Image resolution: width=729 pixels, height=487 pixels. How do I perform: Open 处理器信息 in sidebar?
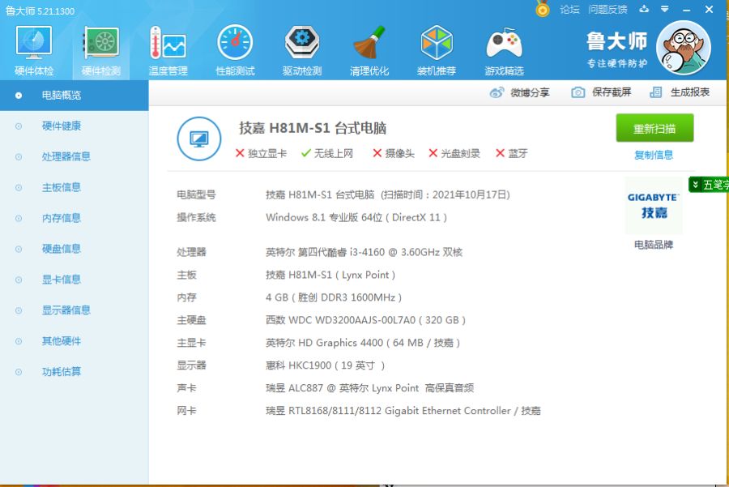pyautogui.click(x=75, y=156)
